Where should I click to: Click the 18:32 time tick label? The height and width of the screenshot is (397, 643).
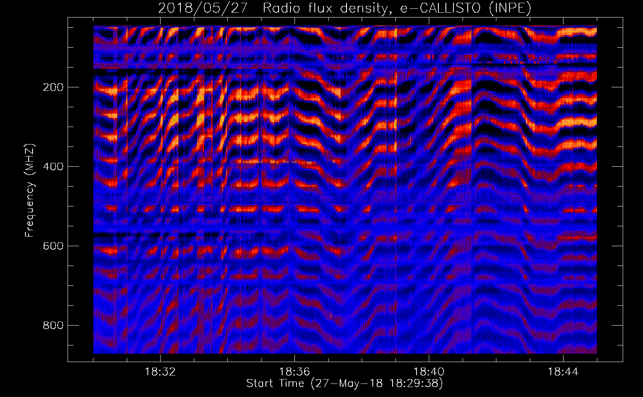[160, 372]
